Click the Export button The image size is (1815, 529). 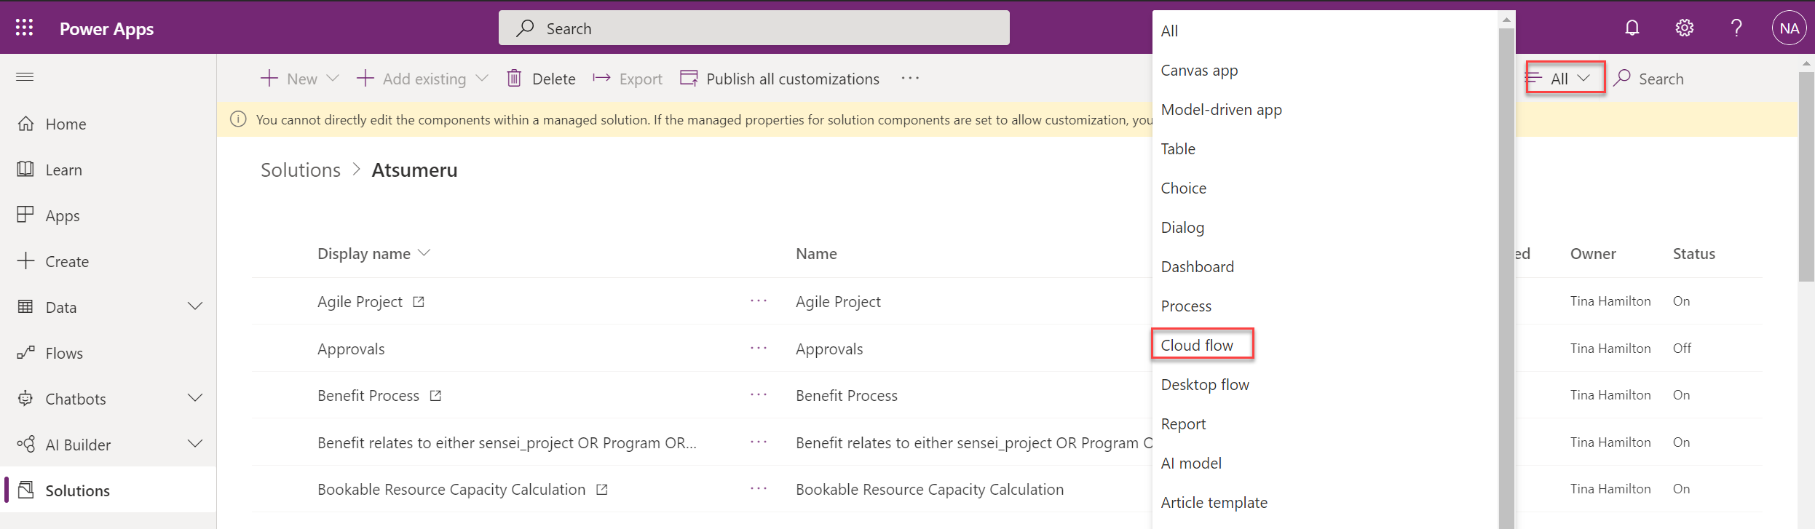(628, 79)
